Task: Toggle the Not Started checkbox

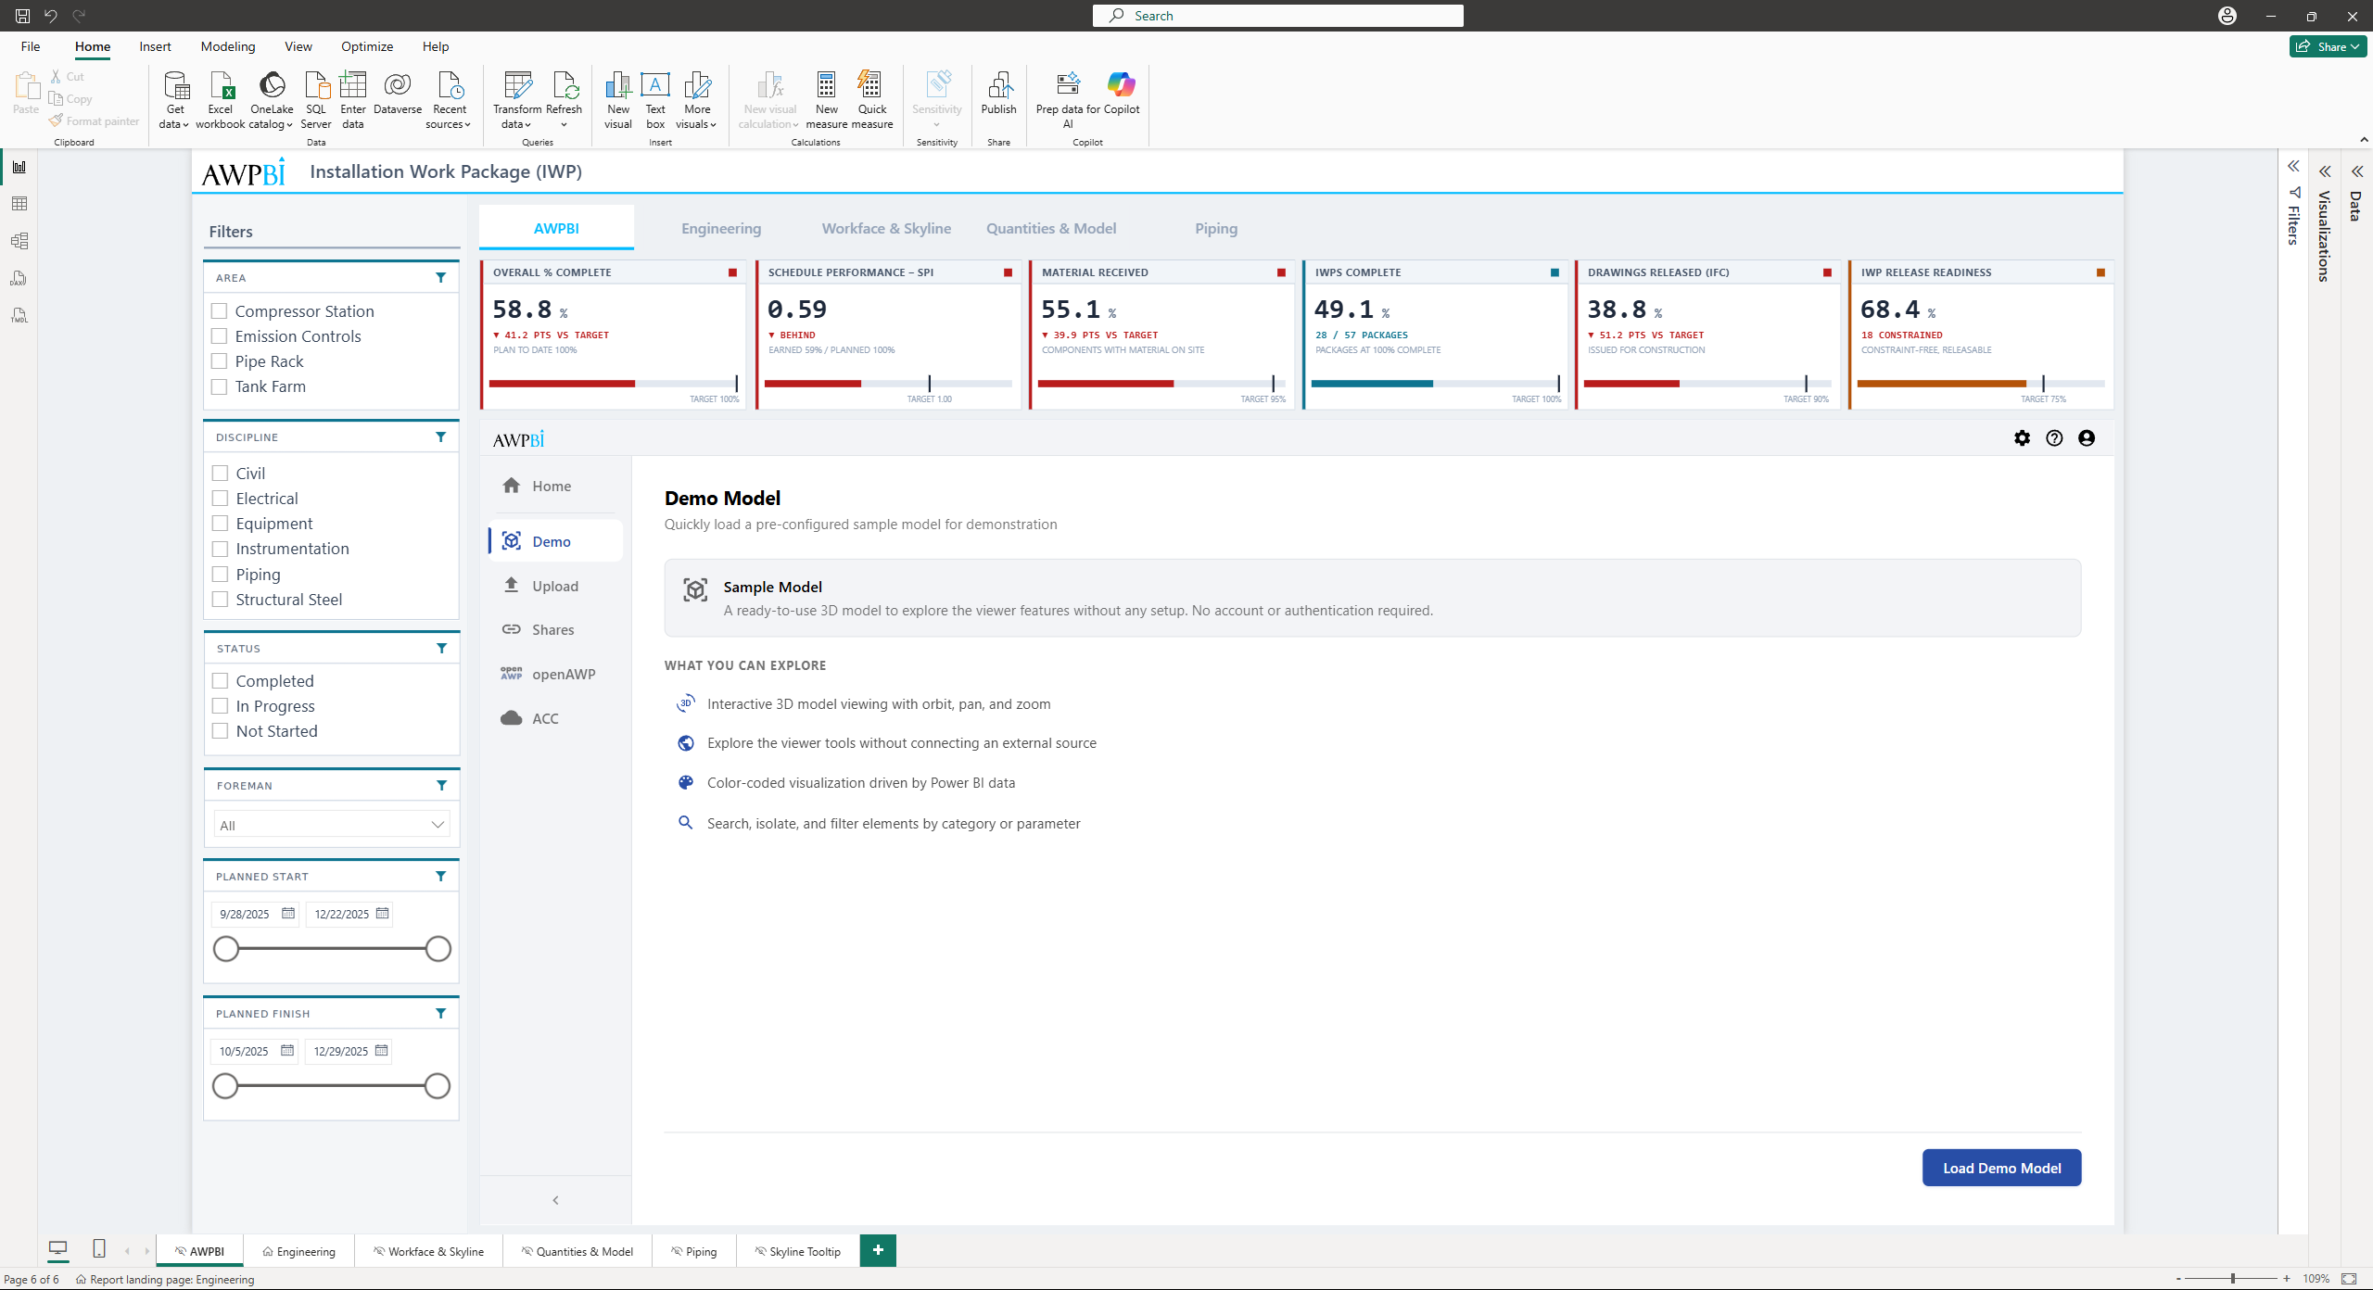Action: click(x=221, y=731)
